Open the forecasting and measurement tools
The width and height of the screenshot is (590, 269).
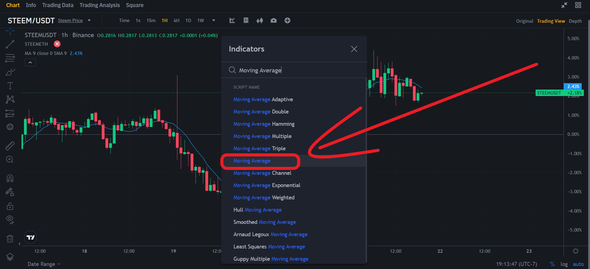(10, 113)
